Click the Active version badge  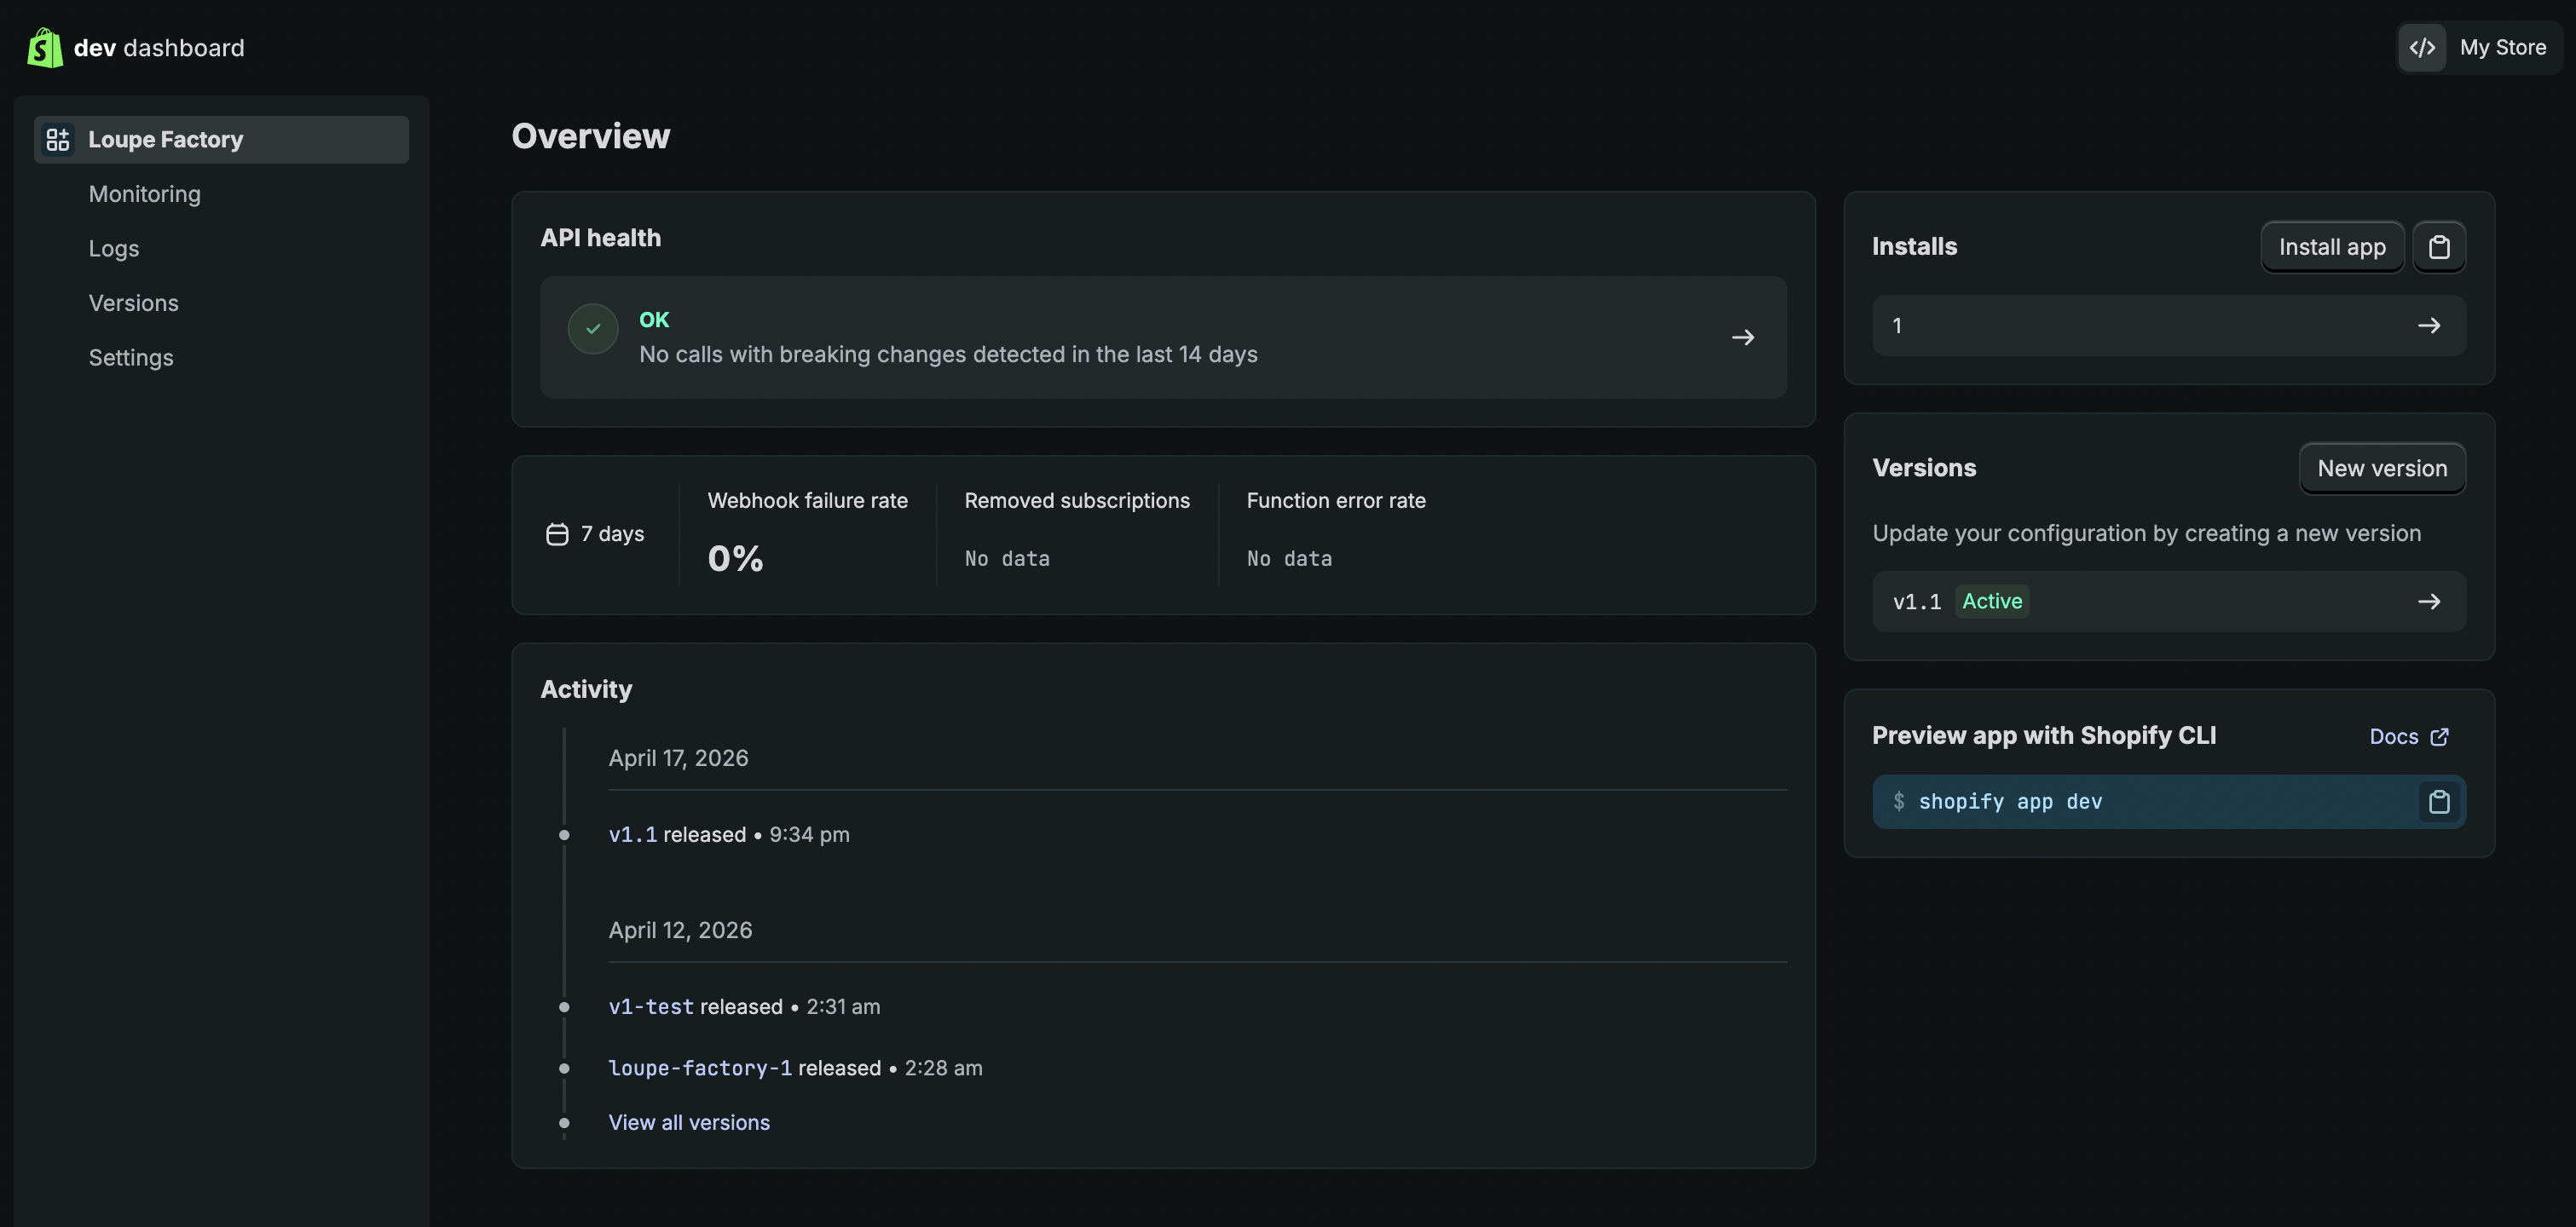1992,602
